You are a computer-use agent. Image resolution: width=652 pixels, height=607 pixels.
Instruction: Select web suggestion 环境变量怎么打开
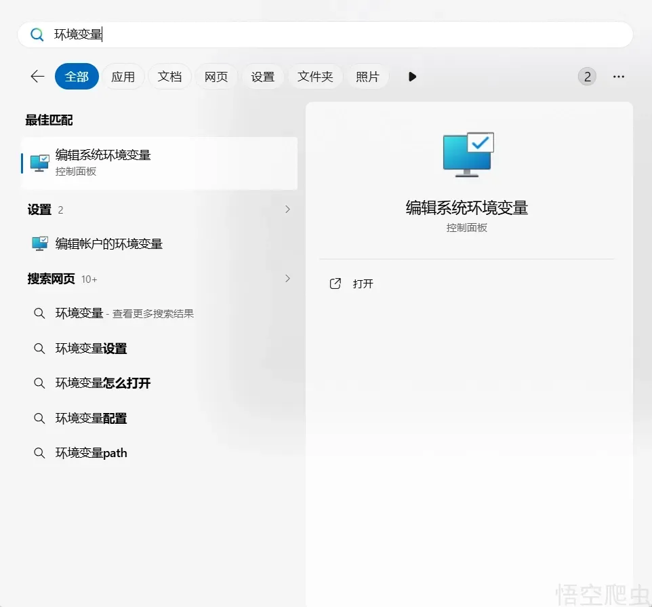point(103,383)
